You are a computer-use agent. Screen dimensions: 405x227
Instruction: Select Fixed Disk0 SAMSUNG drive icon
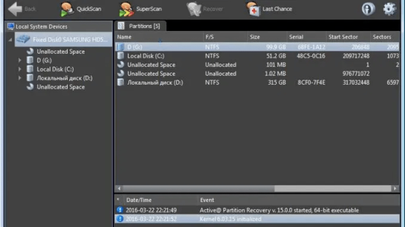(x=23, y=40)
